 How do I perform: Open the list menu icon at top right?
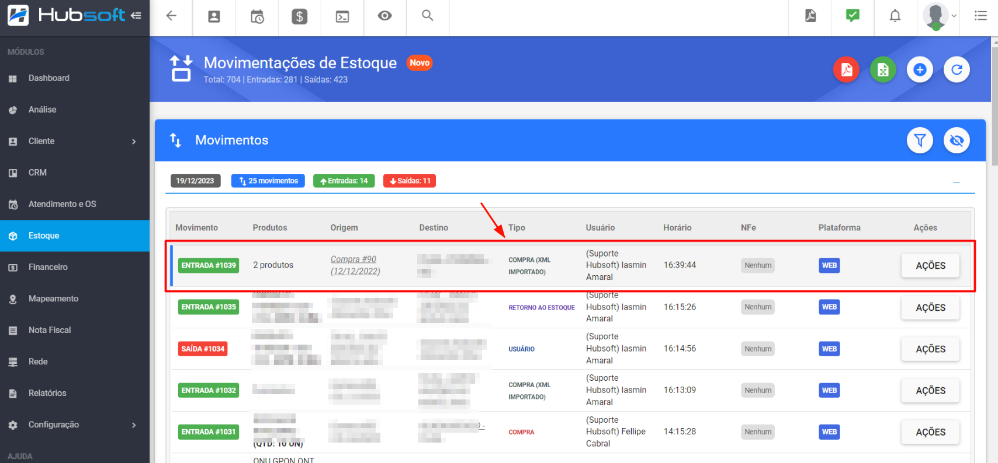coord(980,16)
